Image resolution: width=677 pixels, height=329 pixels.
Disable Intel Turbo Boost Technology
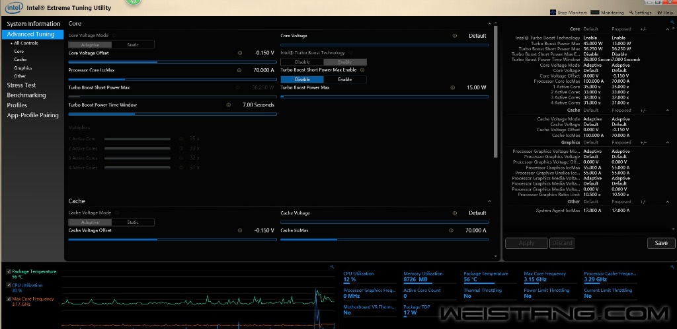pos(302,62)
